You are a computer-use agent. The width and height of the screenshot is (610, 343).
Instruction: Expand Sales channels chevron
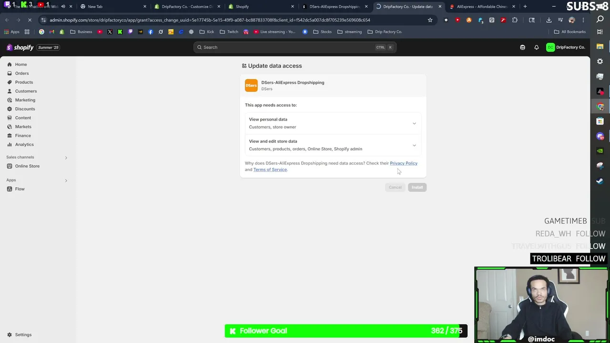[66, 158]
